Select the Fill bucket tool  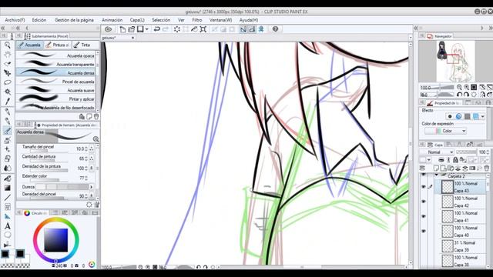click(x=7, y=179)
